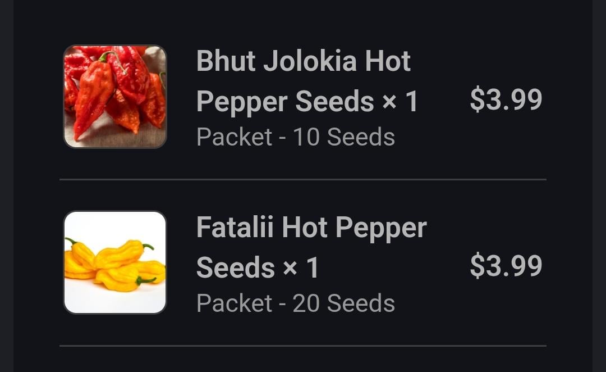The width and height of the screenshot is (606, 372).
Task: Click the words "Bhut Jolokia Hot"
Action: (x=304, y=61)
